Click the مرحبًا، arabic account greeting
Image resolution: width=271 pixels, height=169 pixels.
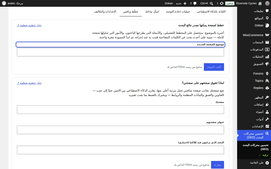pyautogui.click(x=15, y=3)
